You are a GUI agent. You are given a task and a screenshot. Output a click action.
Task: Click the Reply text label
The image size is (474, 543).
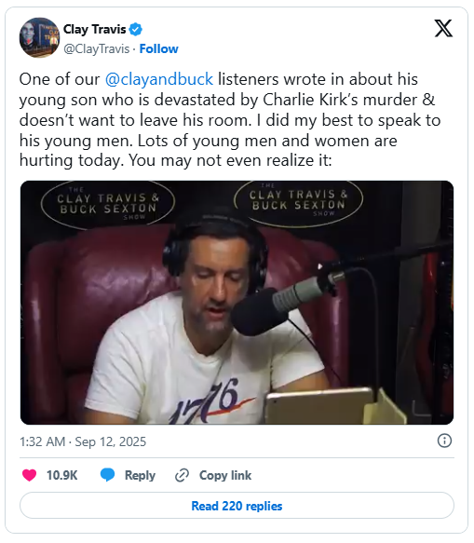pyautogui.click(x=140, y=475)
